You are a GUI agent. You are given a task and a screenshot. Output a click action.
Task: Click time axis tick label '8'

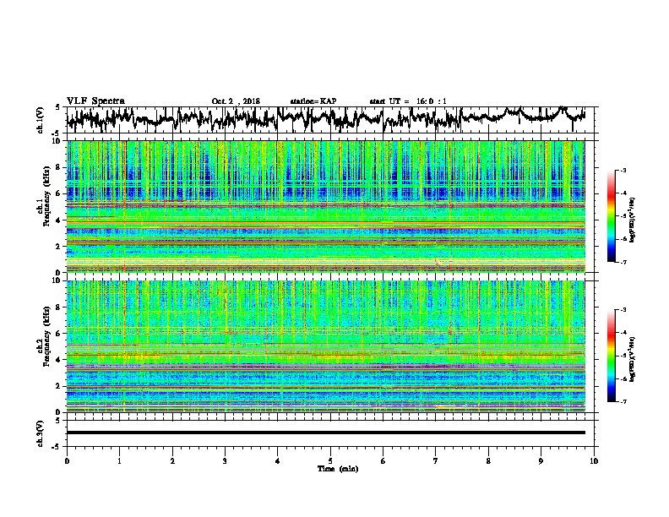click(x=488, y=461)
